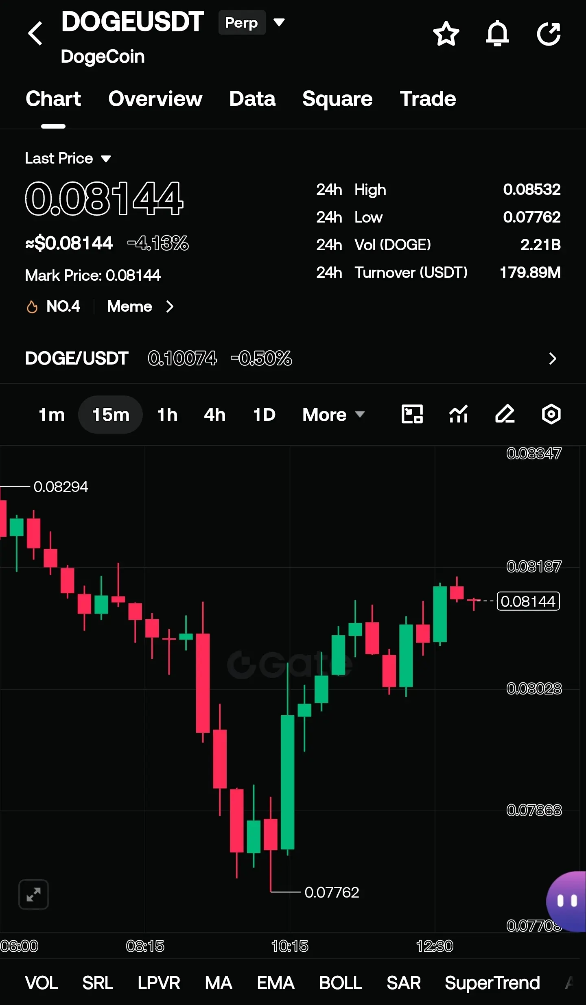Expand chart to fullscreen
This screenshot has height=1005, width=586.
pos(33,894)
